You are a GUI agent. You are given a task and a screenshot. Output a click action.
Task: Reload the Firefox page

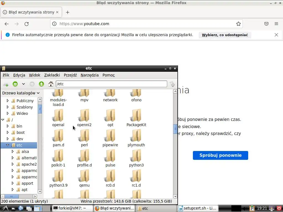pyautogui.click(x=27, y=24)
